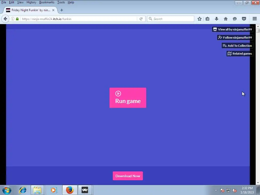The image size is (260, 195).
Task: Click the vertical scrollbar thumb
Action: (x=258, y=31)
